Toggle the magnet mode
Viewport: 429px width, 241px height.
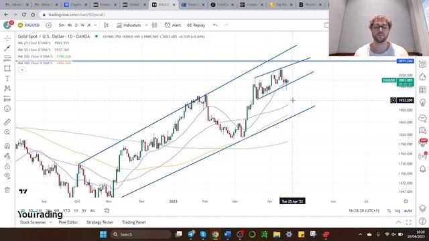pyautogui.click(x=7, y=146)
